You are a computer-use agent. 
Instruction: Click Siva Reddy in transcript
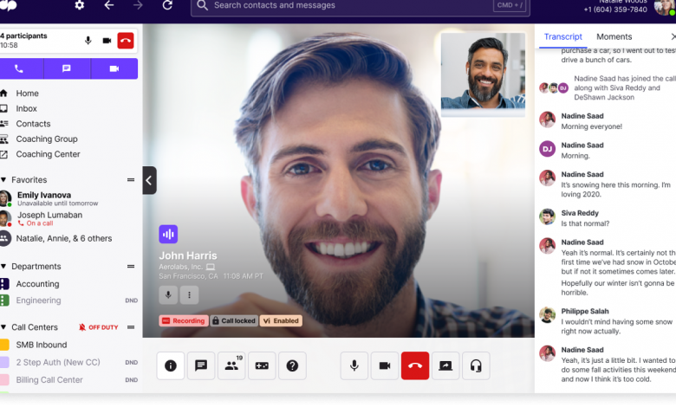point(580,213)
